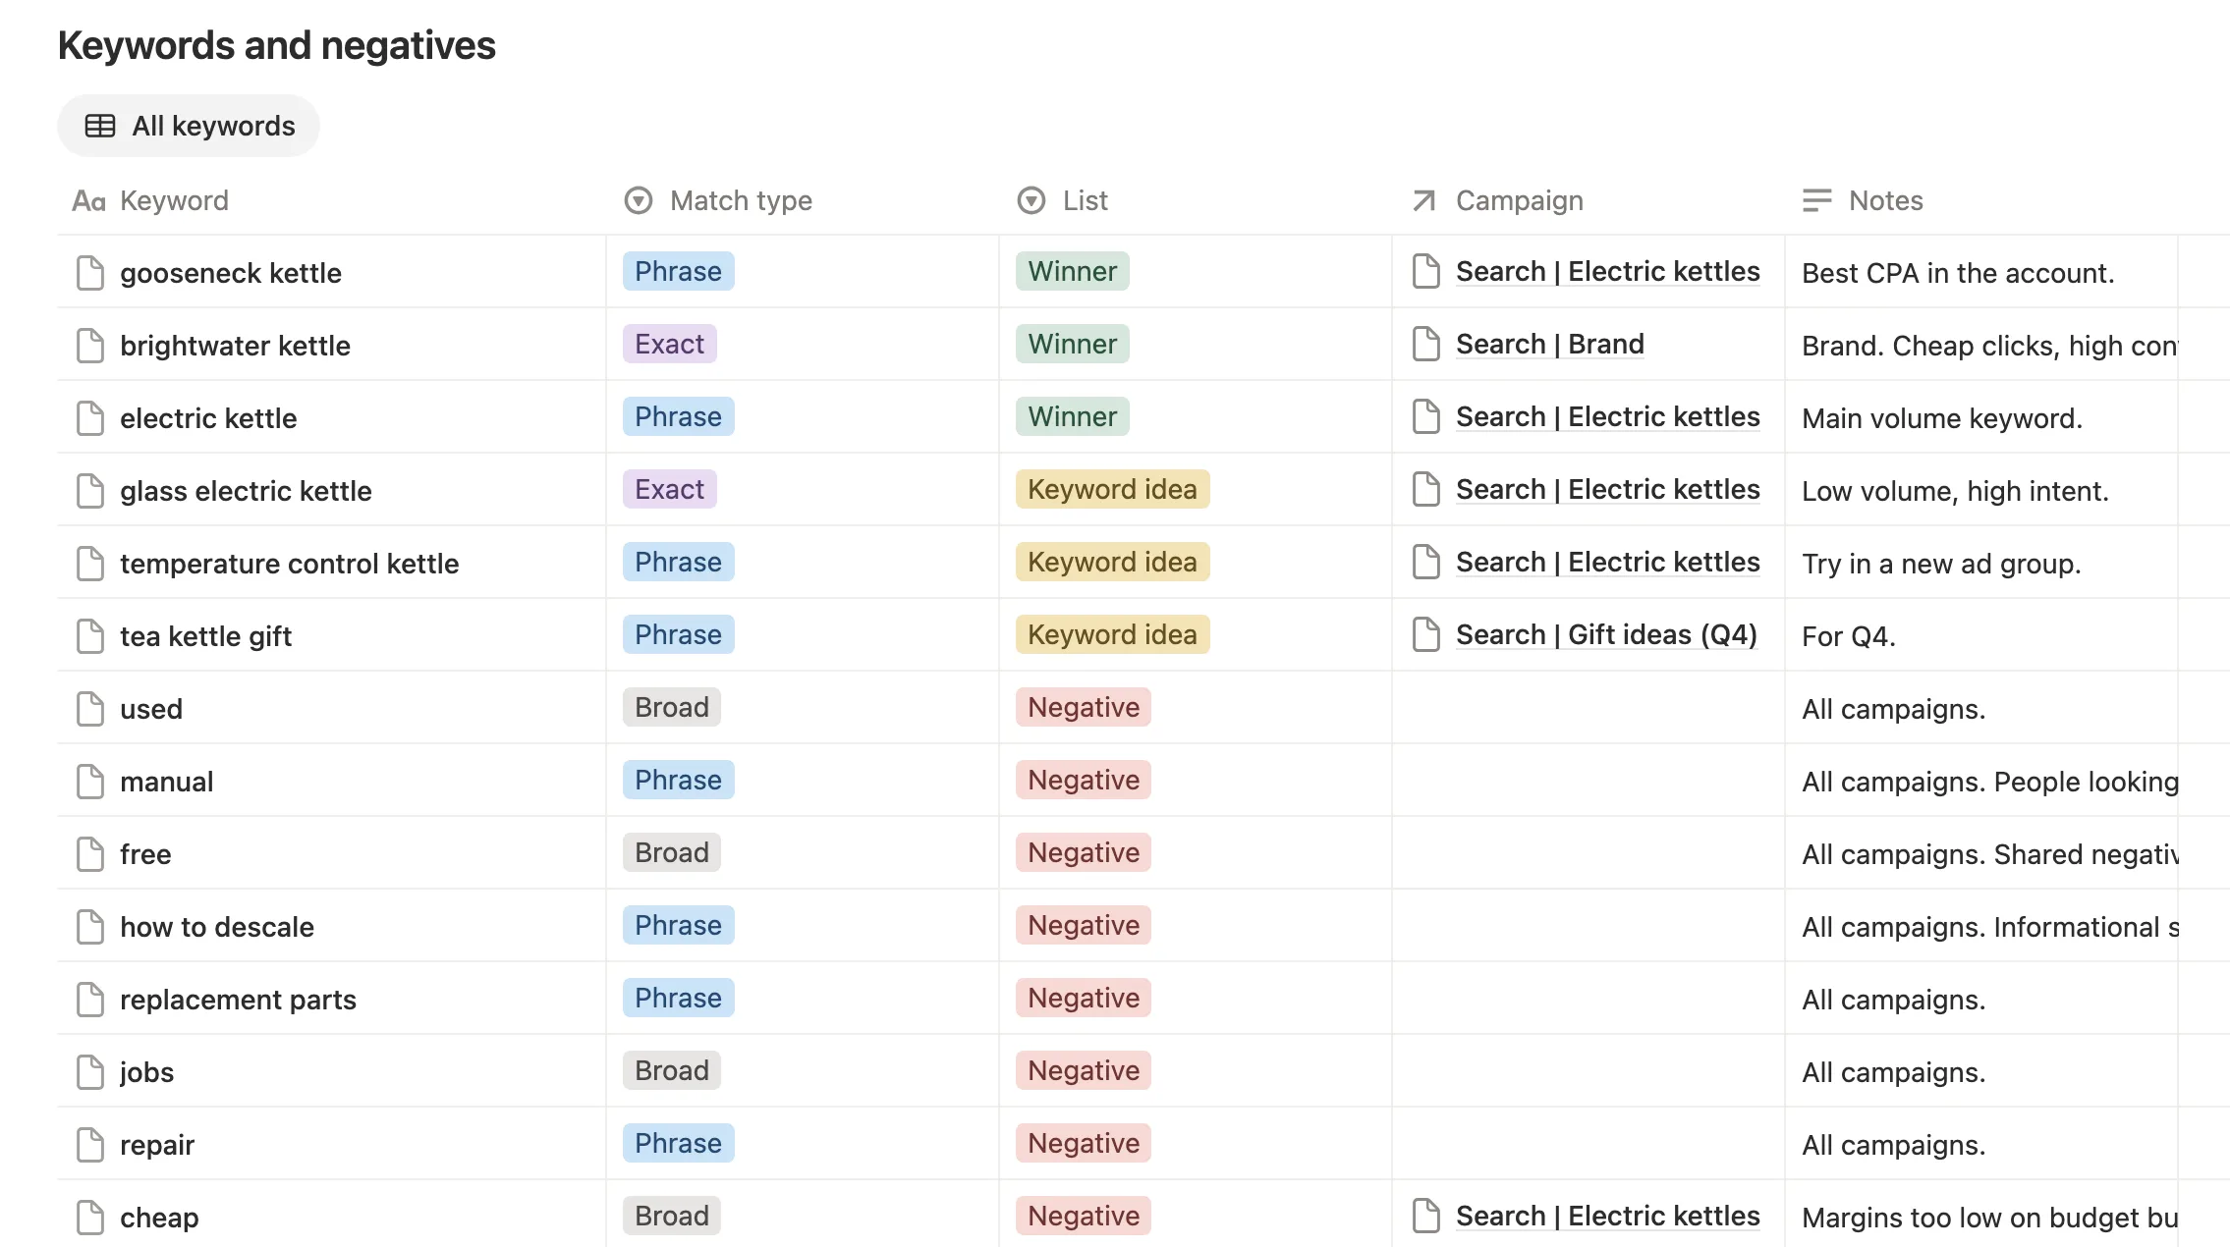This screenshot has width=2230, height=1247.
Task: Open the Search | Gift ideas (Q4) campaign link
Action: (1606, 634)
